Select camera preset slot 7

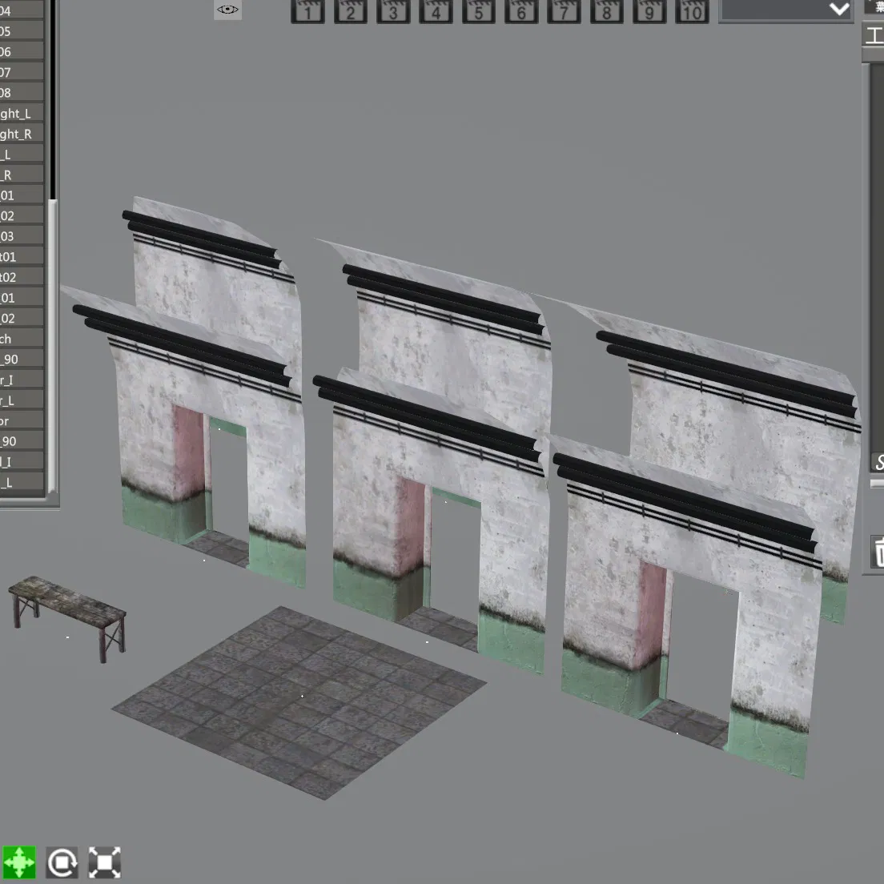pyautogui.click(x=564, y=11)
